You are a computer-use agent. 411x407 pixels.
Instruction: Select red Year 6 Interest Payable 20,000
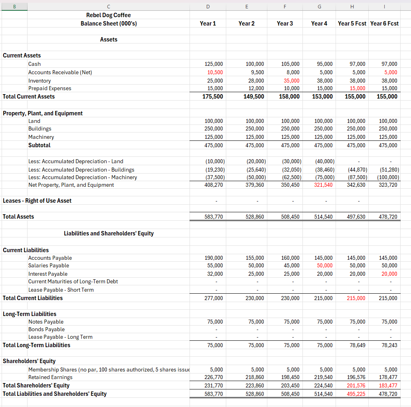click(x=389, y=274)
